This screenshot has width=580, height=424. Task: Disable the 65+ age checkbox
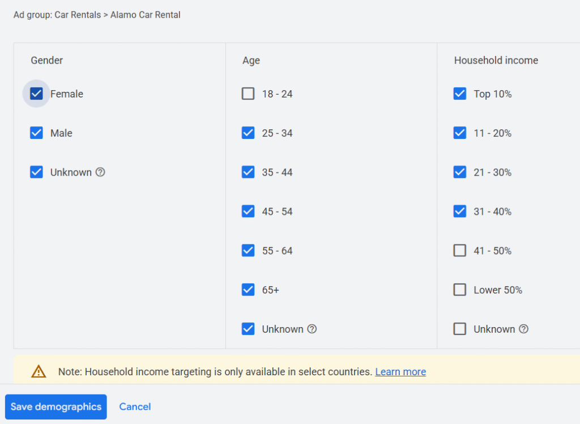(248, 290)
